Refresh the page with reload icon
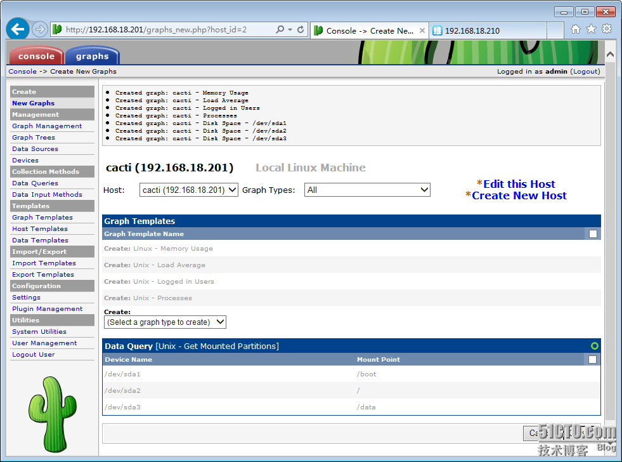Screen dimensions: 622x462 click(301, 29)
